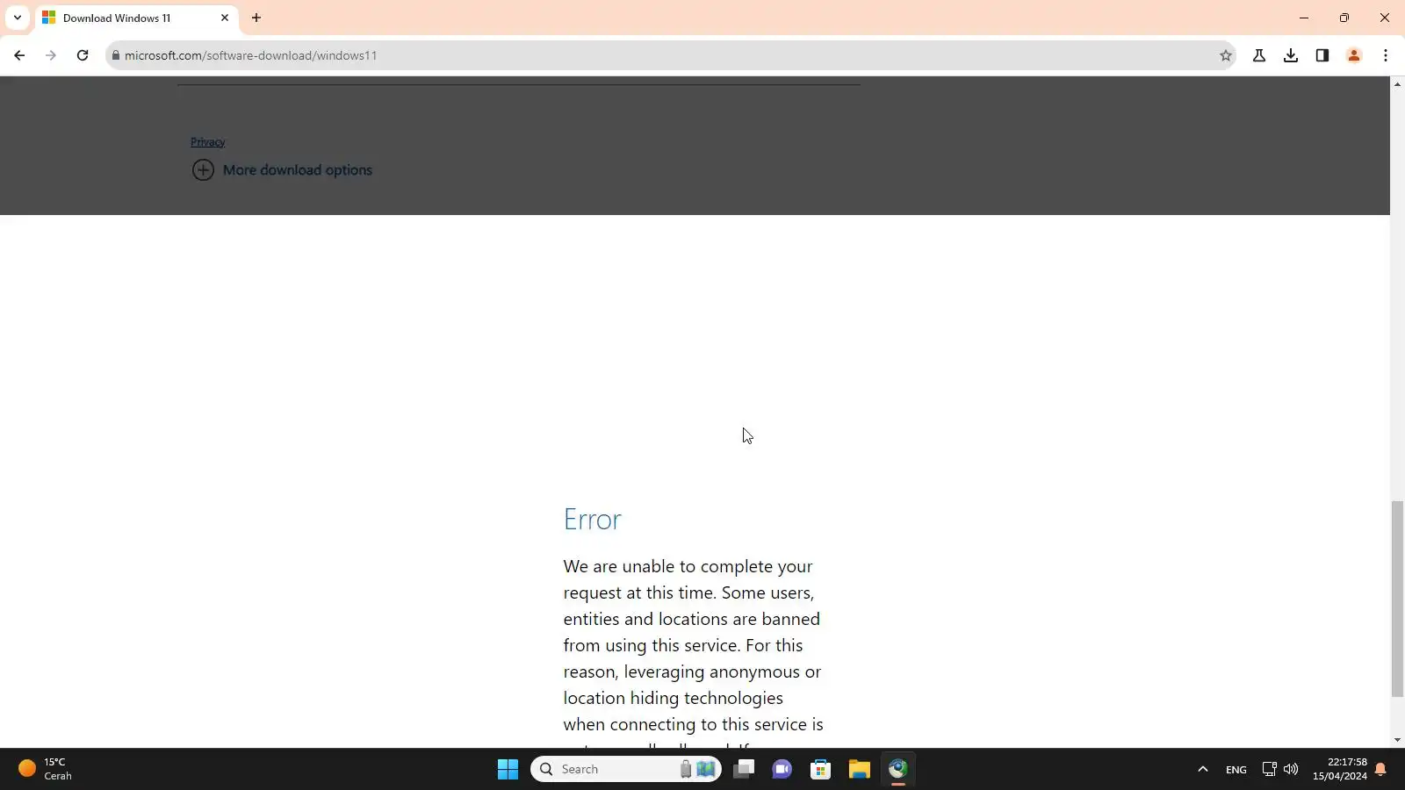Open the notification bell
1405x790 pixels.
click(x=1380, y=770)
